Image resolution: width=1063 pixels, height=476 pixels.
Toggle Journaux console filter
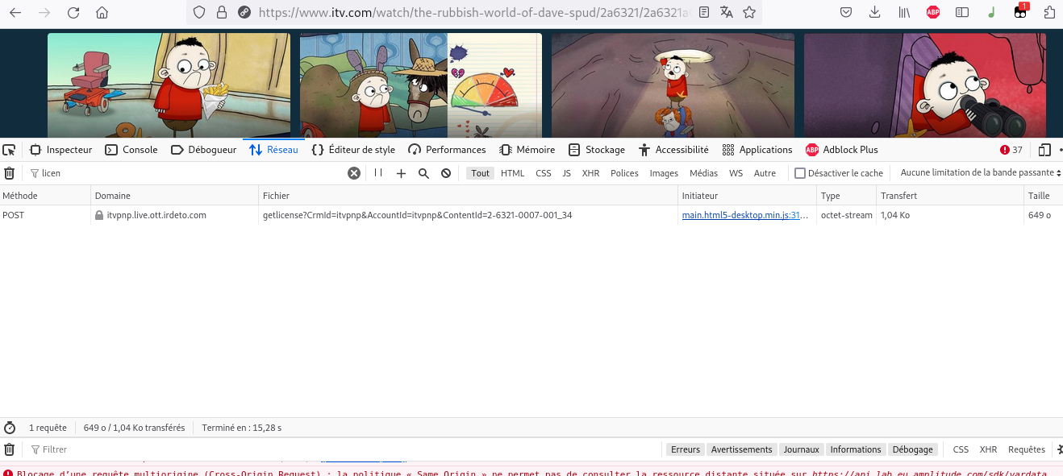coord(801,449)
